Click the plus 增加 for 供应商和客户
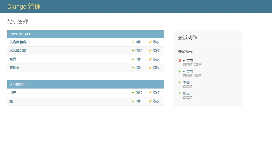272x157 pixels. click(137, 42)
